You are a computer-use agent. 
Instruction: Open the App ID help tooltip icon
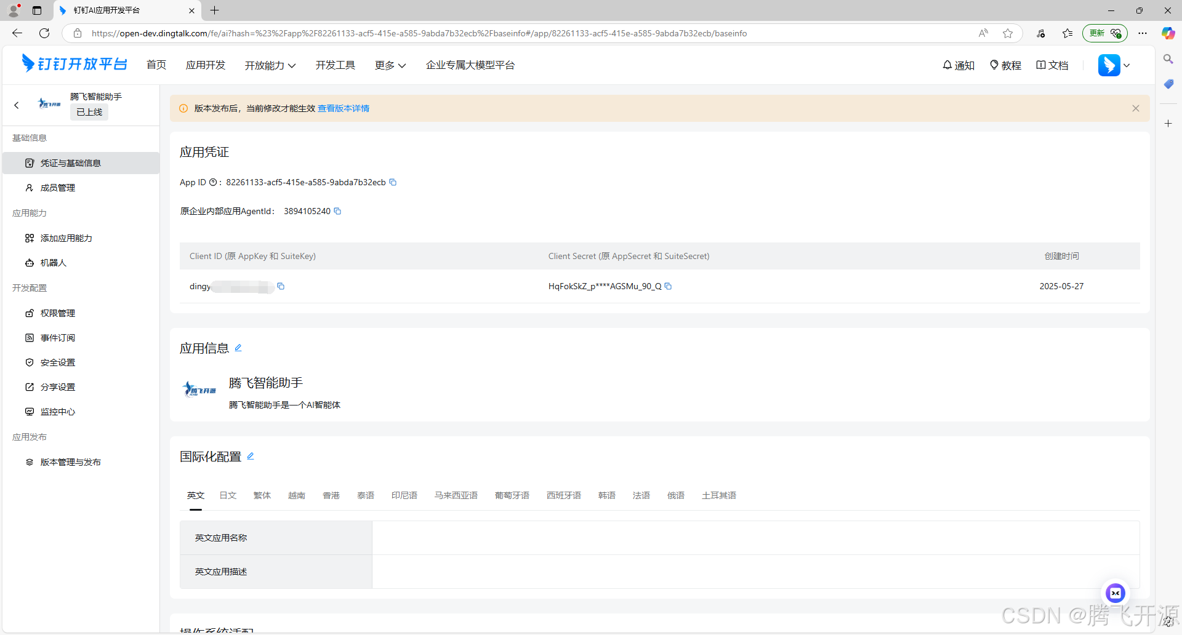pyautogui.click(x=213, y=182)
